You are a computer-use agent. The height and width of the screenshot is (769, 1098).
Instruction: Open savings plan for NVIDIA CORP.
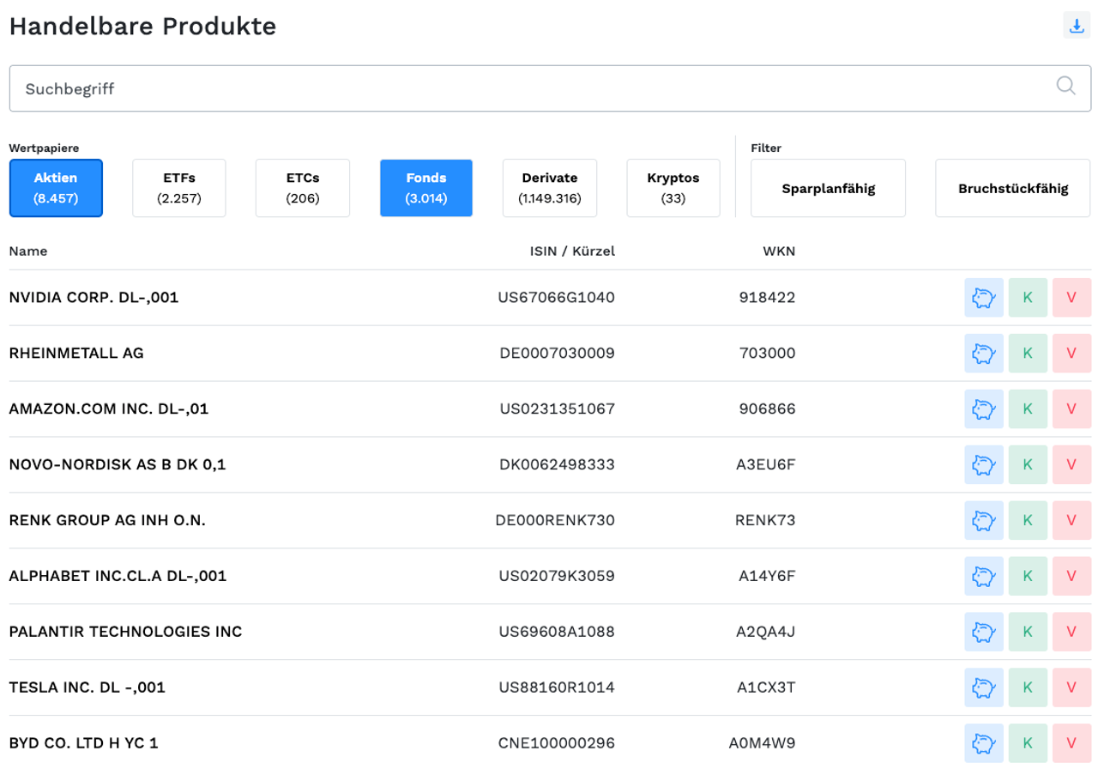(x=984, y=298)
